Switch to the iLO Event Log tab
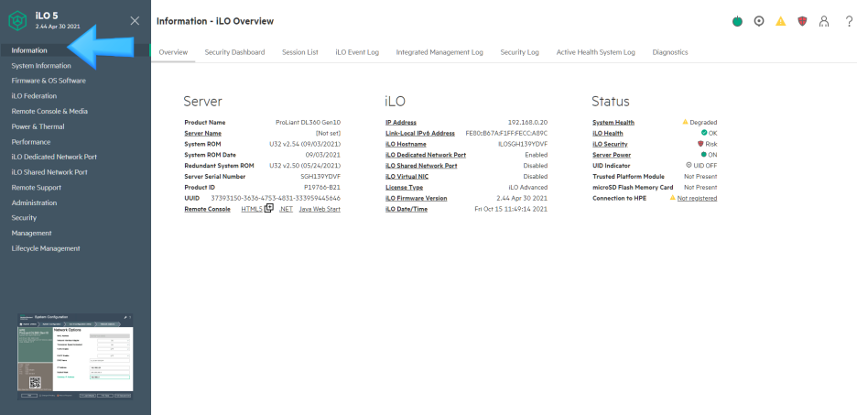Screen dimensions: 857x415 click(357, 52)
